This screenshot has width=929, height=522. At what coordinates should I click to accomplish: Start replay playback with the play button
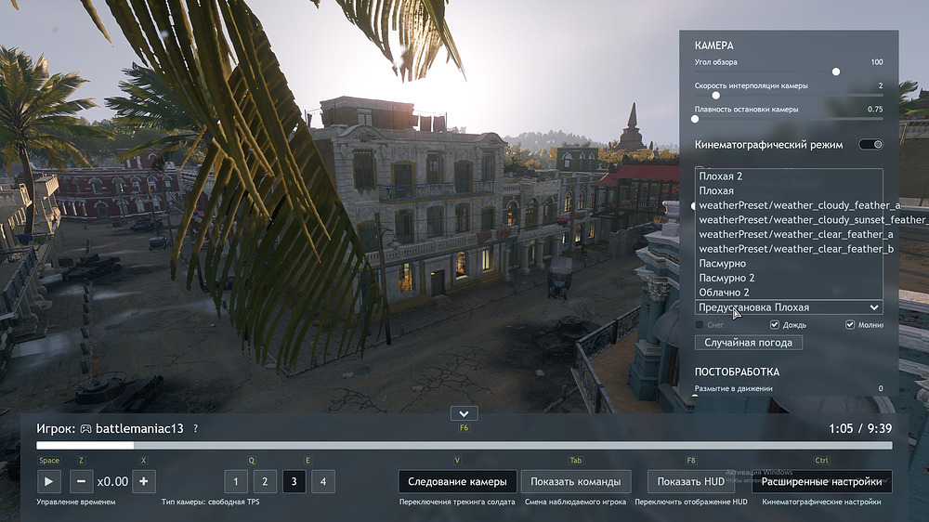pos(49,482)
